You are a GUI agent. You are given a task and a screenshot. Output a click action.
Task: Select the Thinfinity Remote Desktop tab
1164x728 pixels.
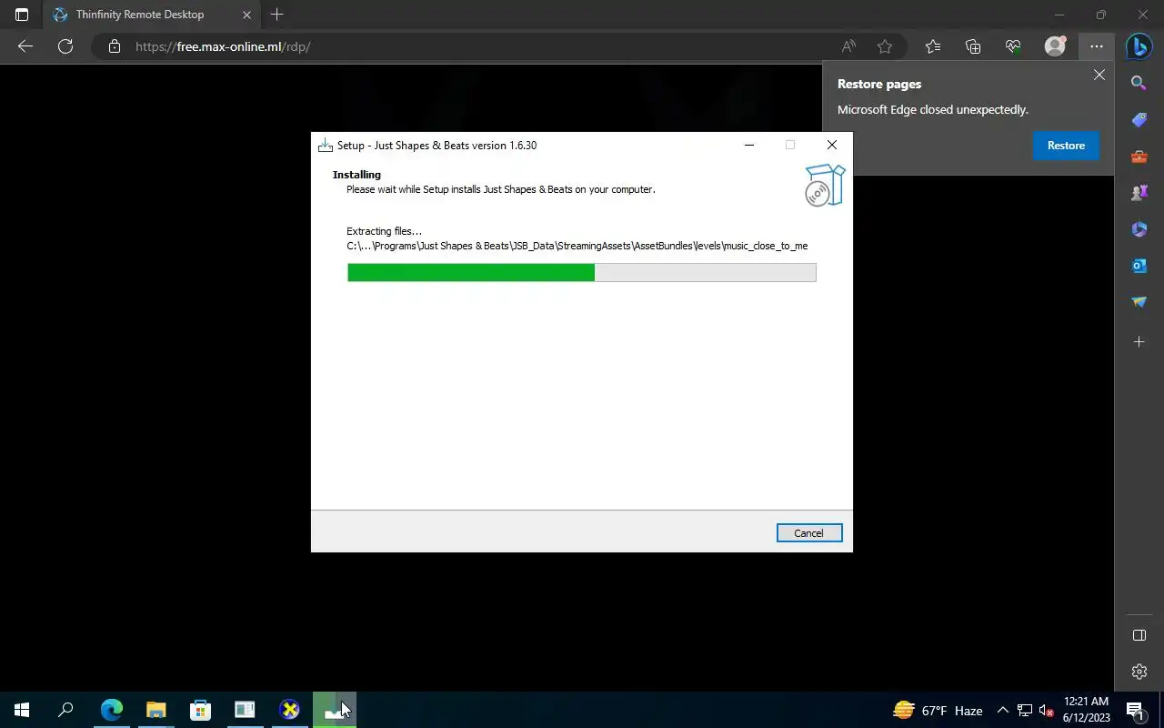coord(151,15)
